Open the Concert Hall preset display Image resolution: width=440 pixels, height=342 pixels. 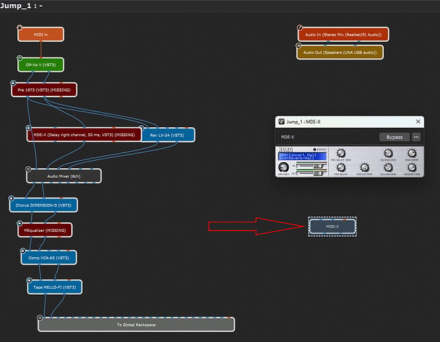tap(302, 156)
